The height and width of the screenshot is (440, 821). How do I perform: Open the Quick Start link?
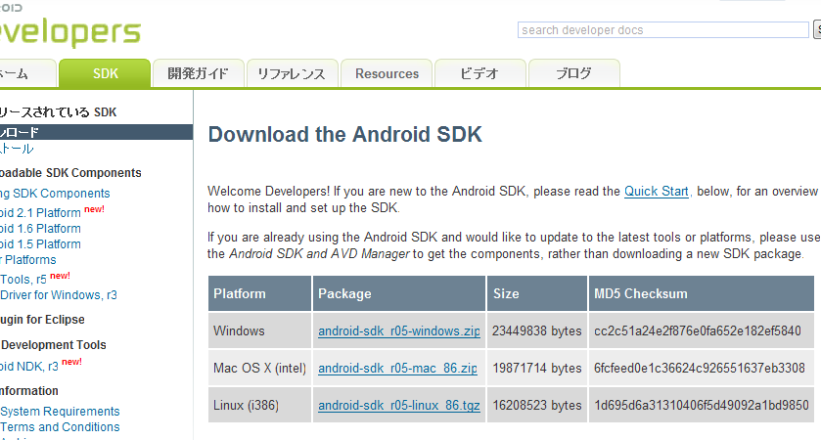point(657,192)
